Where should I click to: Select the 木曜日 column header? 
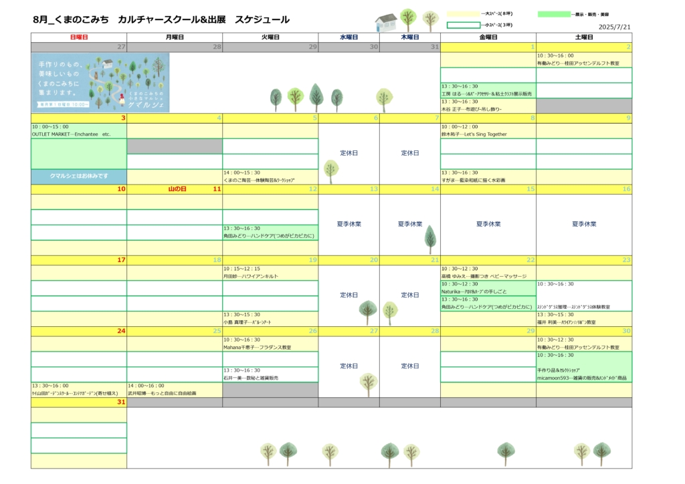click(x=410, y=37)
